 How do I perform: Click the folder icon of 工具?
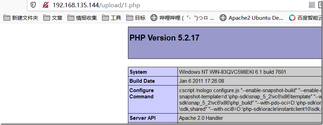click(x=105, y=18)
